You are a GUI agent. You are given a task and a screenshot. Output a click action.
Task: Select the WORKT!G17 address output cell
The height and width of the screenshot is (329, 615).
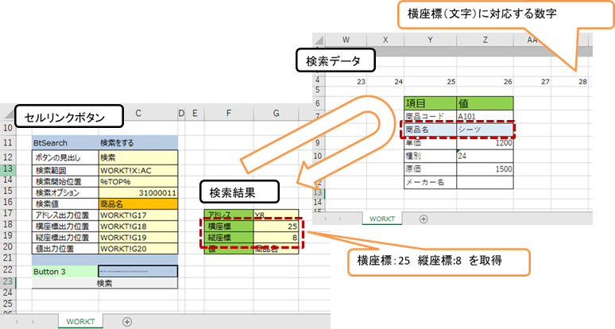(137, 215)
